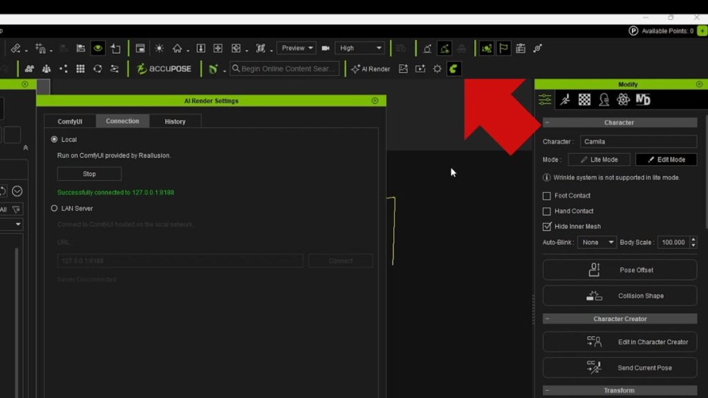Screen dimensions: 708x398
Task: Click the video with sparkle icon
Action: (420, 68)
